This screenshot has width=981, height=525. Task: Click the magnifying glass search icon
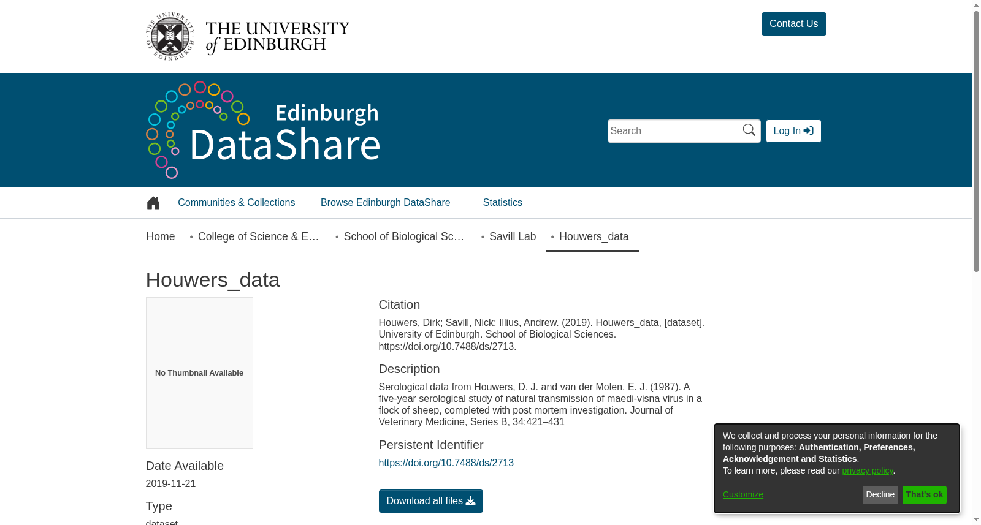coord(749,130)
